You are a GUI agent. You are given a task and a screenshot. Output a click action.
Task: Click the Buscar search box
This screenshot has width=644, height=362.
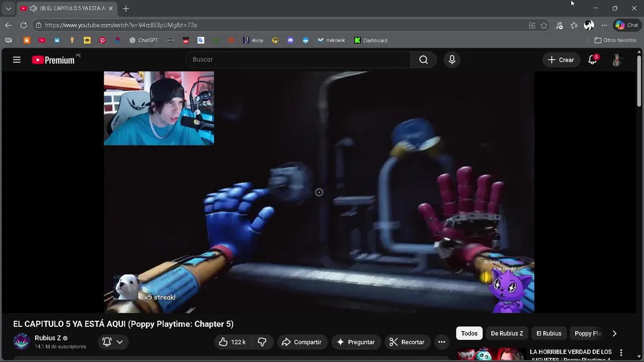298,59
